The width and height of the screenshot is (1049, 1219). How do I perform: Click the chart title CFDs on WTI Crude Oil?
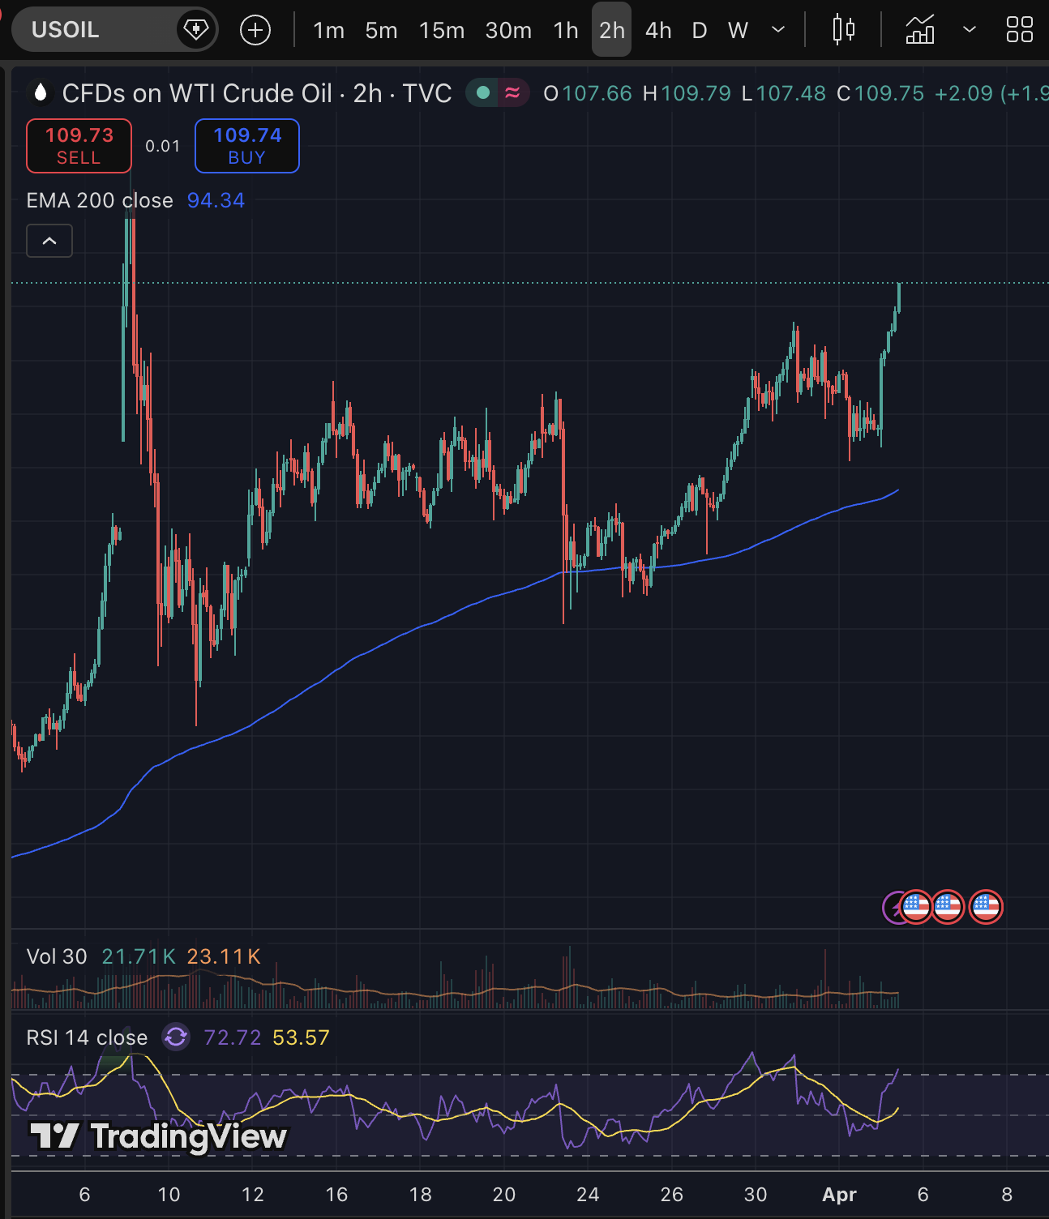tap(197, 93)
